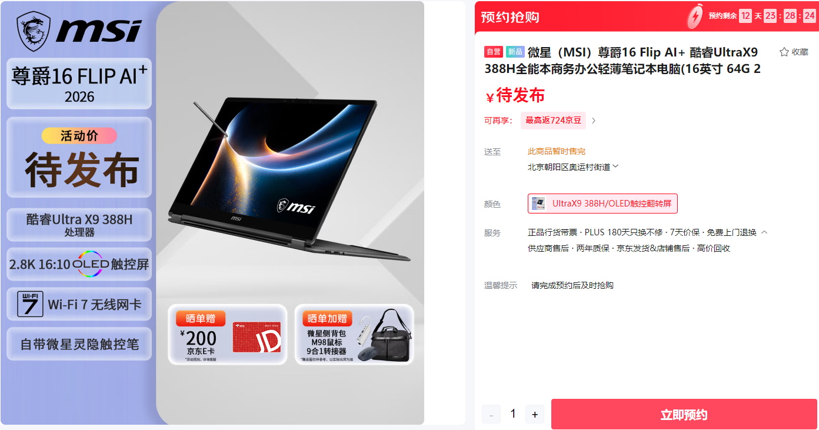Click the quantity input field

pyautogui.click(x=512, y=414)
